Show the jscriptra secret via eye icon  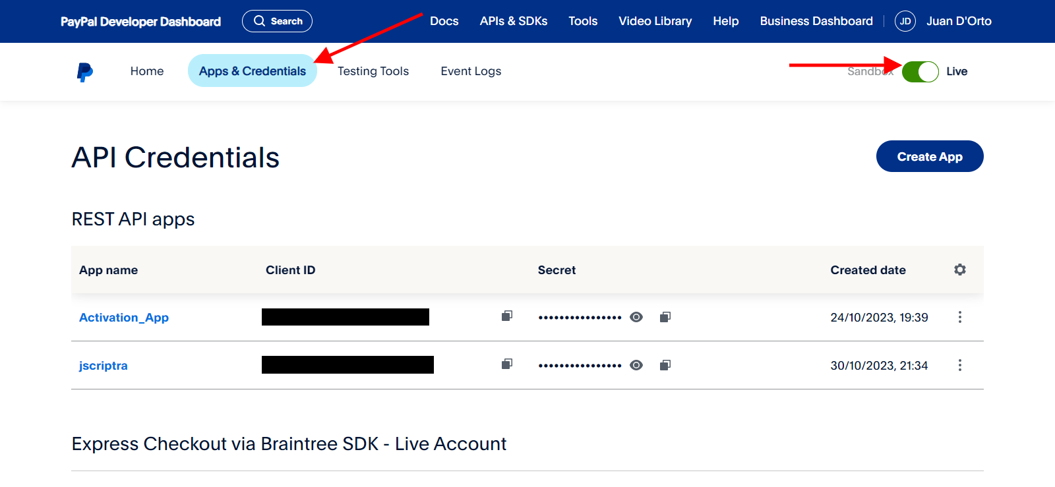coord(636,365)
